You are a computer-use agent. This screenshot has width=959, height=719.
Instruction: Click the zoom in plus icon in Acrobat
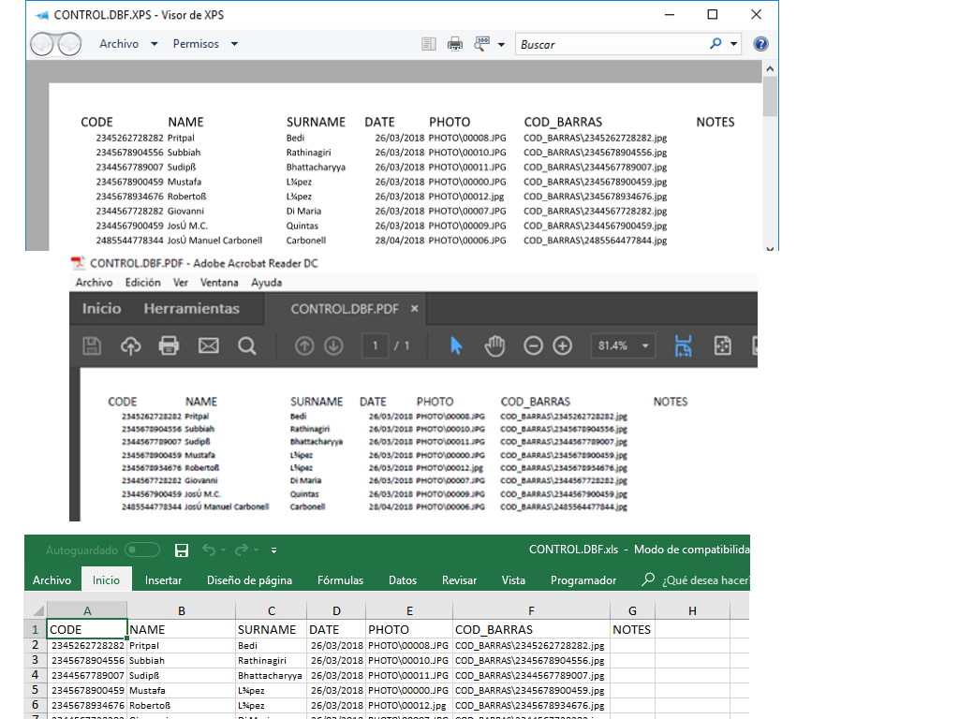click(562, 345)
